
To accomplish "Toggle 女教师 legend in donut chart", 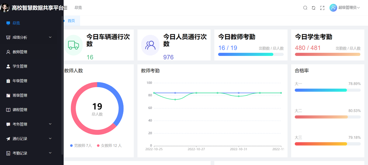I will 109,146.
